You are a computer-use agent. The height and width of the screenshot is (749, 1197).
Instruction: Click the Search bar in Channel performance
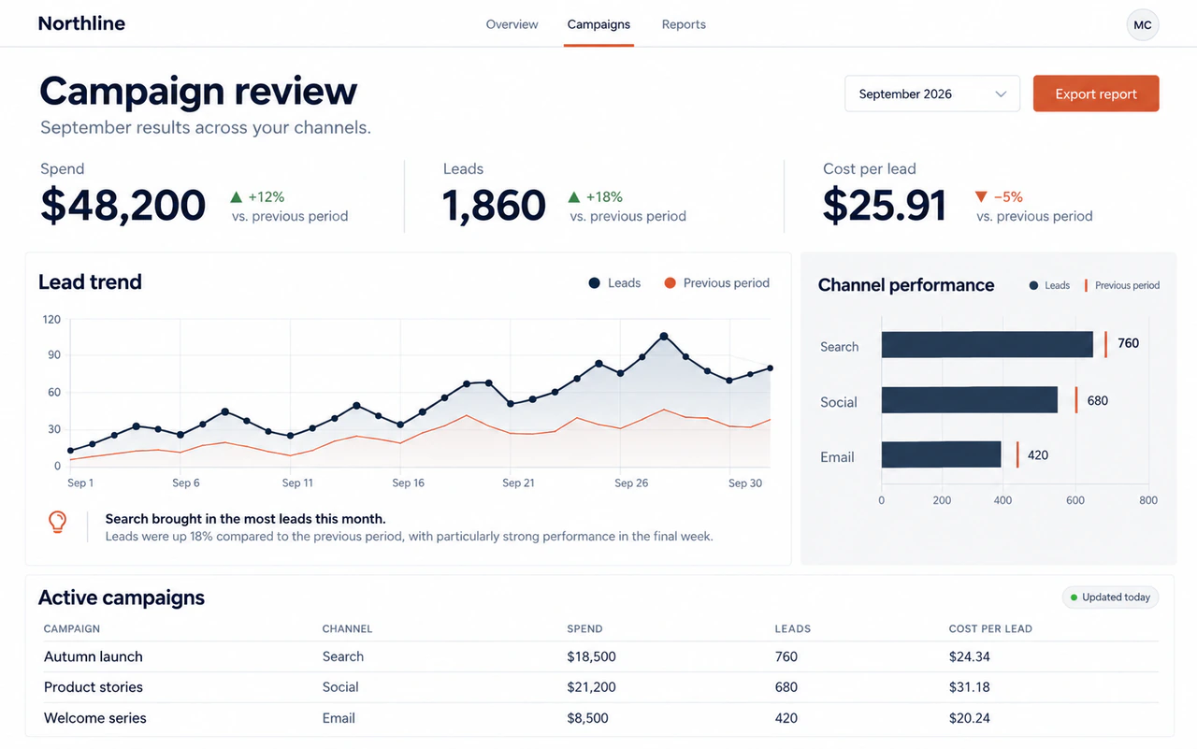pyautogui.click(x=988, y=344)
